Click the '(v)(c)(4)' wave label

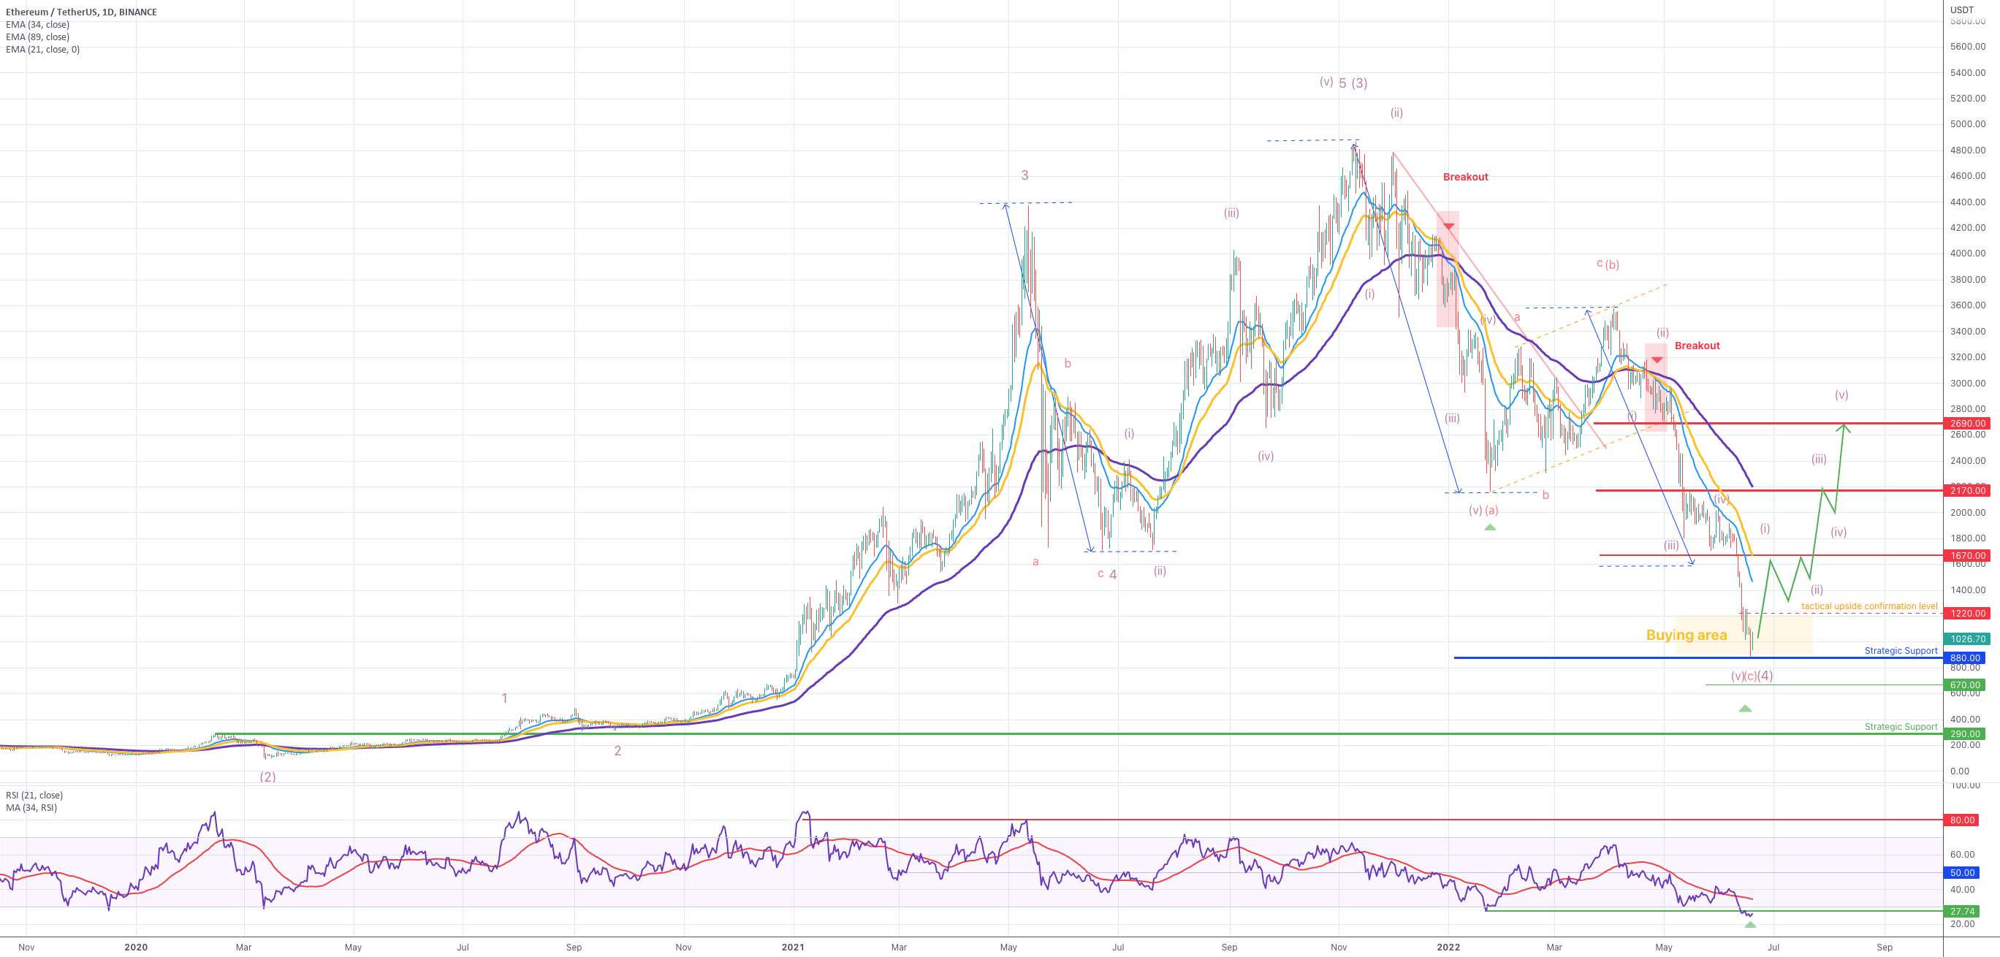click(x=1752, y=676)
